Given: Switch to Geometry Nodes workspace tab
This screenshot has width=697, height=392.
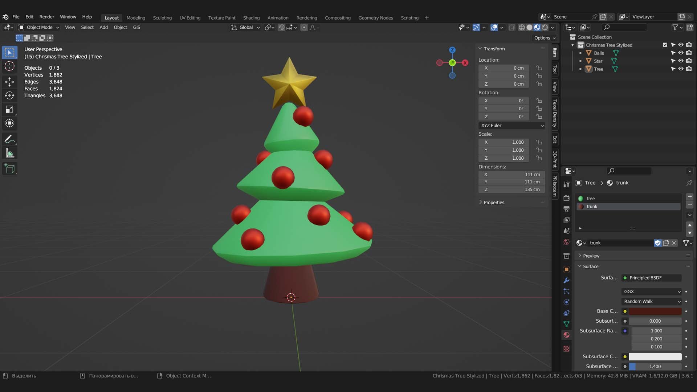Looking at the screenshot, I should [376, 18].
